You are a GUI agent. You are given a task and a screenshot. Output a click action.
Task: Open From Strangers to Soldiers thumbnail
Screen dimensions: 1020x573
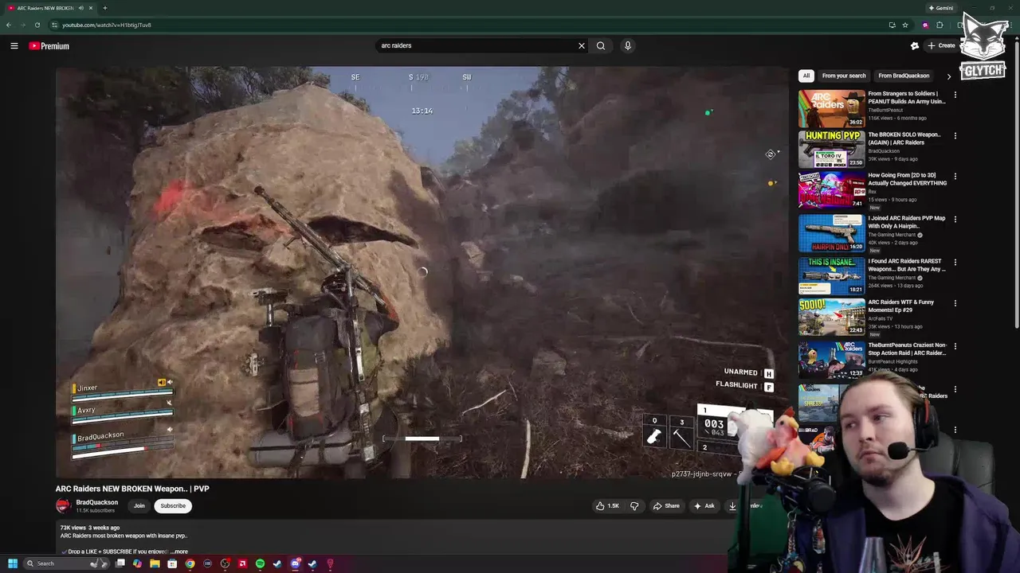point(831,109)
